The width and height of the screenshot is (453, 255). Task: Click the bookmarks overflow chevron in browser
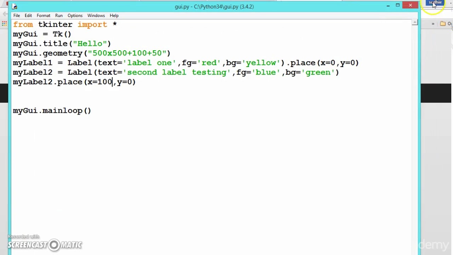pos(433,24)
